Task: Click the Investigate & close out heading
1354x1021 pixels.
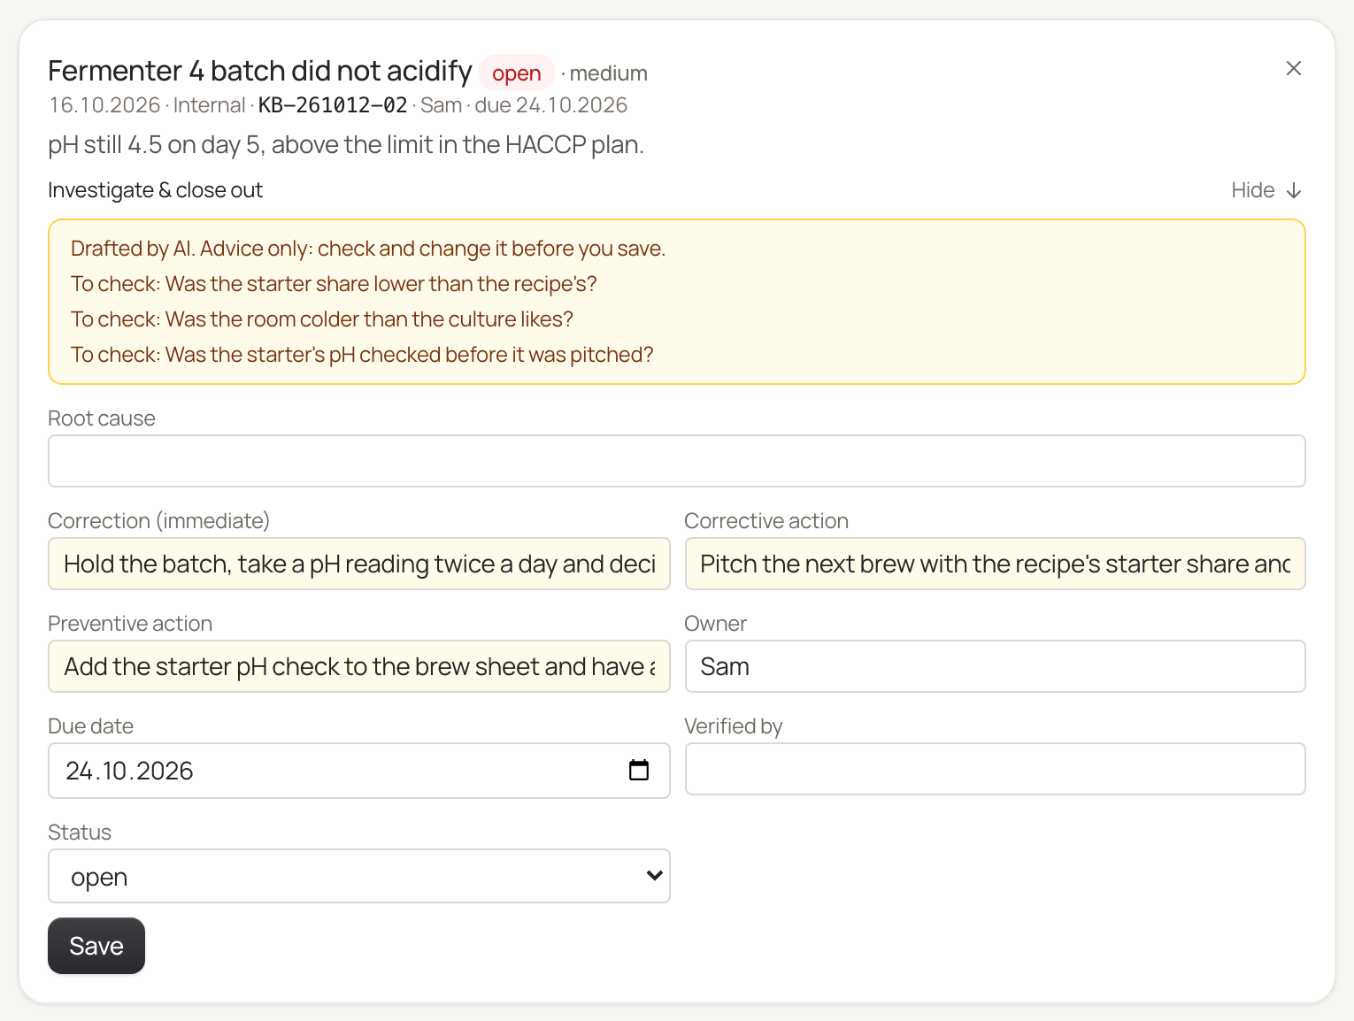Action: (155, 190)
